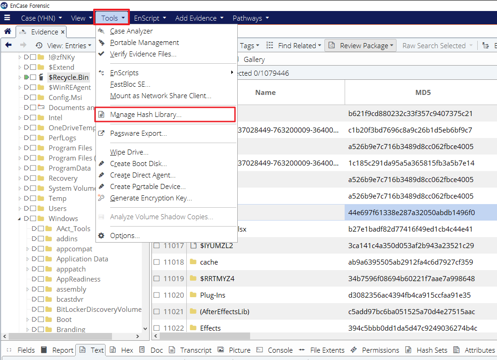Select the BitLockerDiscoveryVolume folder
The height and width of the screenshot is (360, 497).
point(99,309)
